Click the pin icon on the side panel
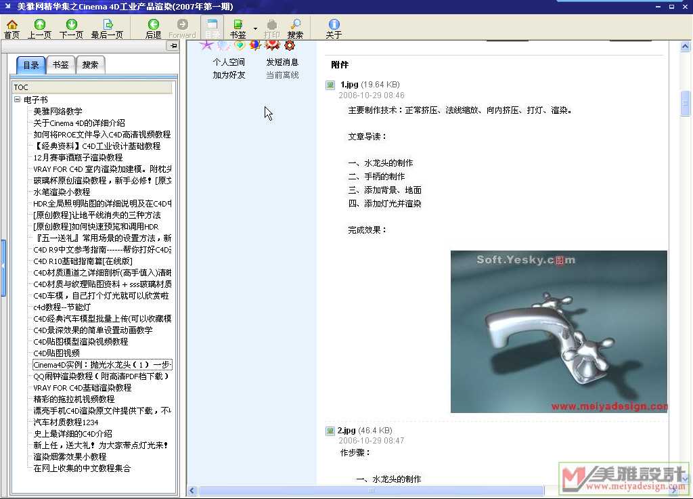Viewport: 693px width, 499px height. (x=173, y=45)
